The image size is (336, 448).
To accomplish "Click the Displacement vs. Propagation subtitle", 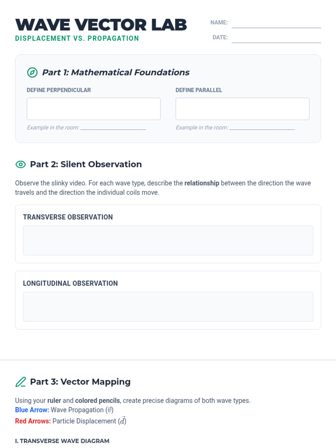I will pyautogui.click(x=77, y=38).
